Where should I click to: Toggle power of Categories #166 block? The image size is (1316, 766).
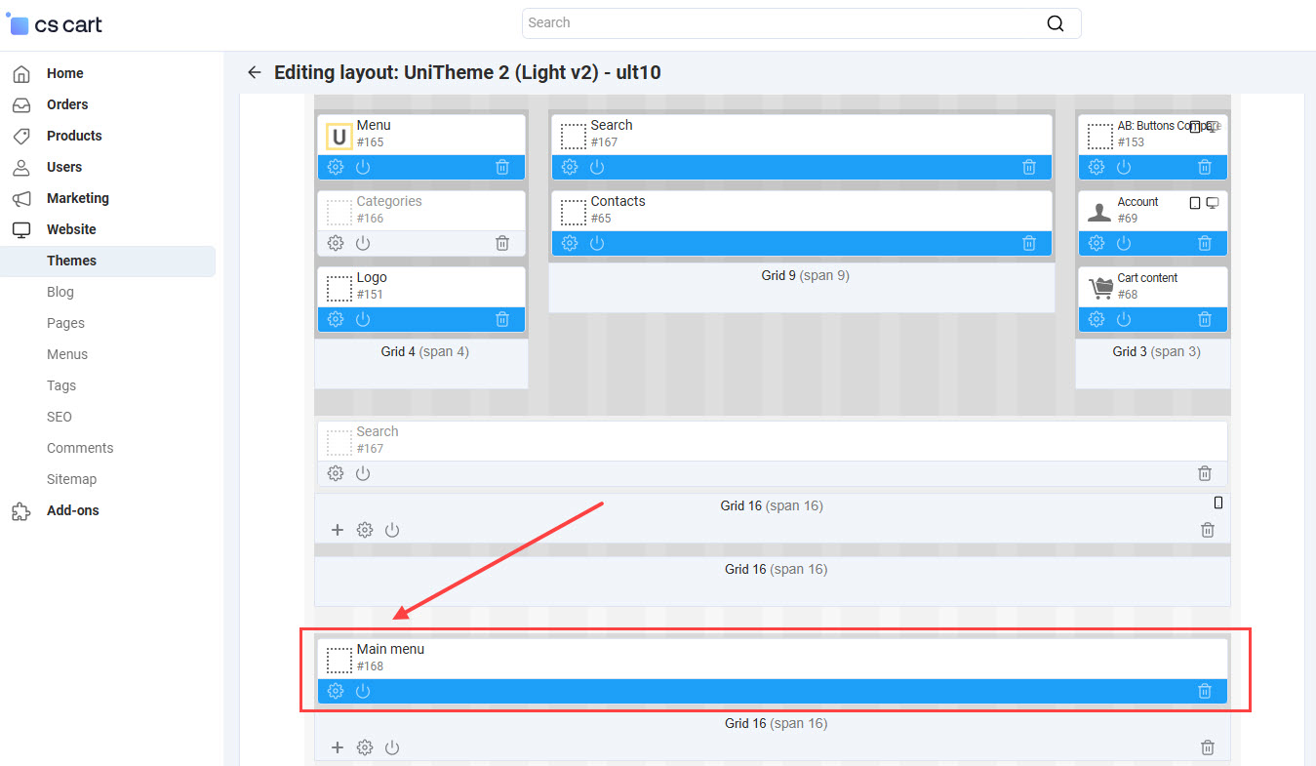tap(363, 243)
